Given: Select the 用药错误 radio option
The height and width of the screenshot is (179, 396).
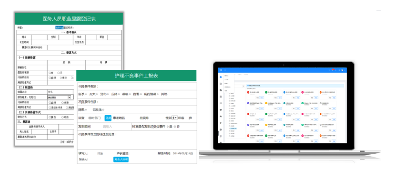Looking at the screenshot, I should pyautogui.click(x=158, y=94).
